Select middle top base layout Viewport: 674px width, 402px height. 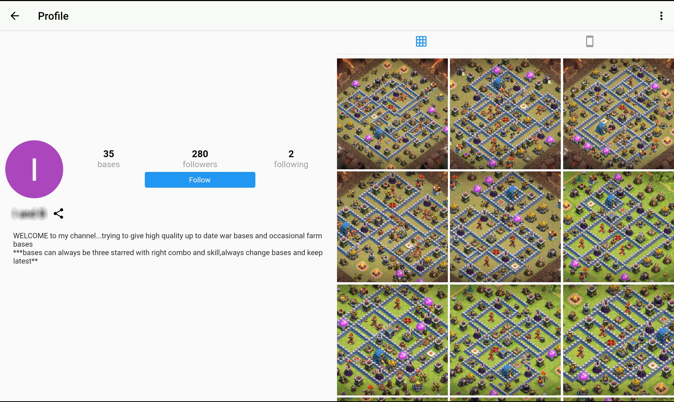[505, 113]
